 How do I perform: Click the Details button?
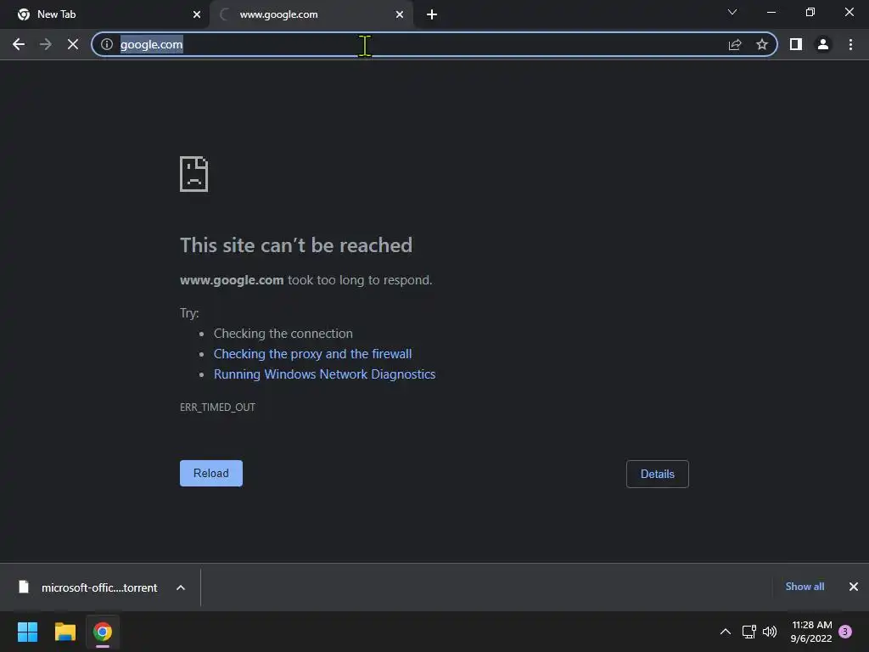click(x=658, y=474)
